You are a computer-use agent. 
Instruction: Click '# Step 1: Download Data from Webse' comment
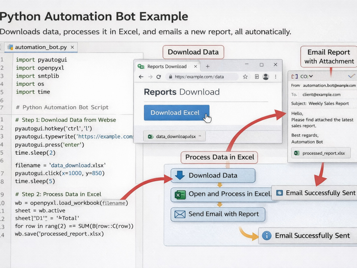coord(66,120)
